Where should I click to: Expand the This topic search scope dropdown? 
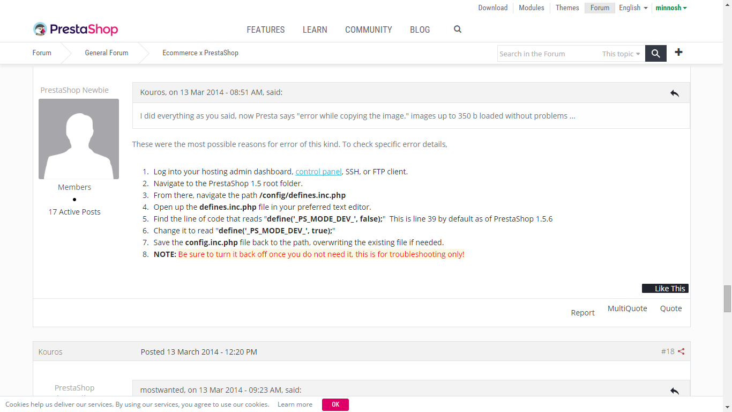(x=621, y=54)
